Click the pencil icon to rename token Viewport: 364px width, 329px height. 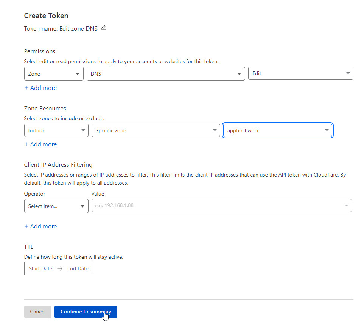[104, 28]
